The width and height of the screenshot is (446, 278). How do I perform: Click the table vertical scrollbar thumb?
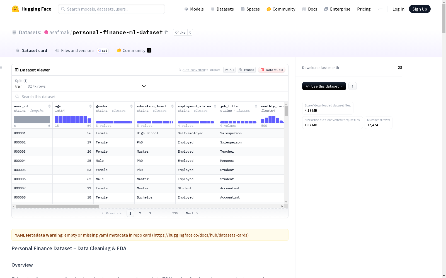[286, 111]
